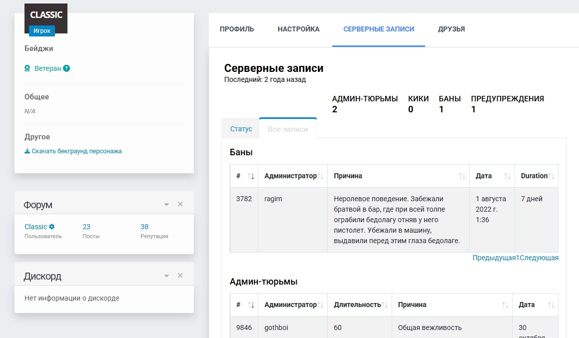Click the Veteran badge help question icon

(x=66, y=68)
